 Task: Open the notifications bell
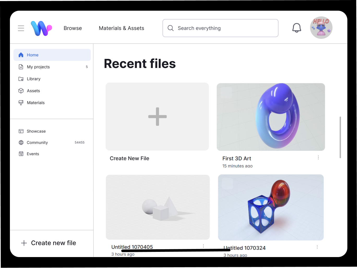297,28
